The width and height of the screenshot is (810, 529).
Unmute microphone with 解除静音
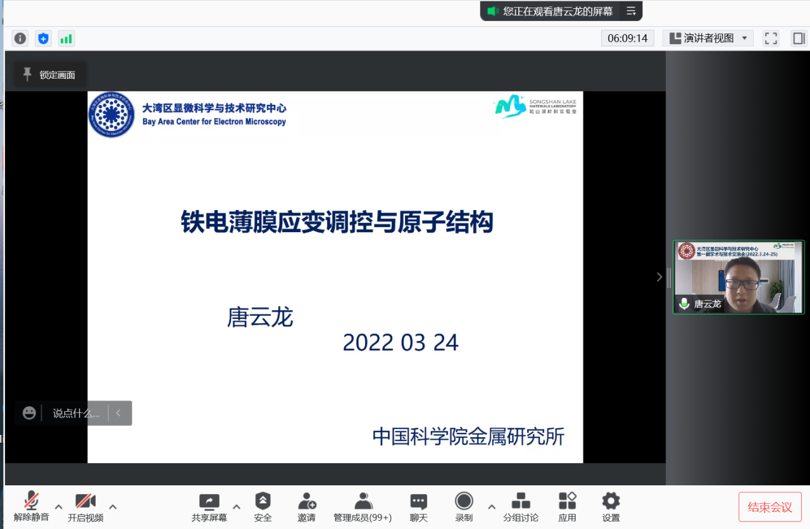(31, 507)
